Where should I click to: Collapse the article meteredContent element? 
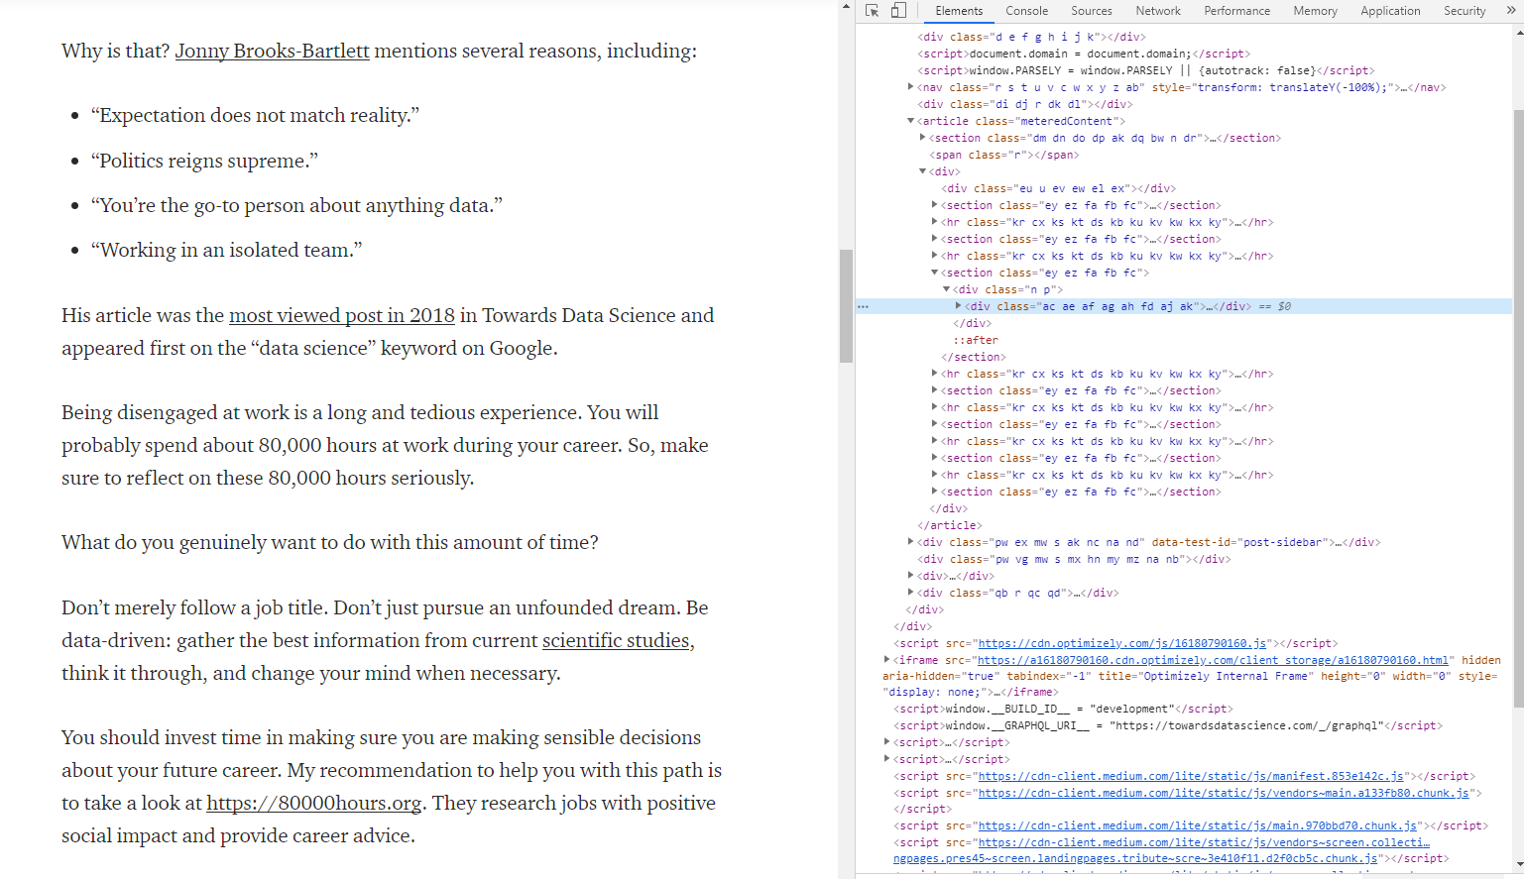coord(910,120)
